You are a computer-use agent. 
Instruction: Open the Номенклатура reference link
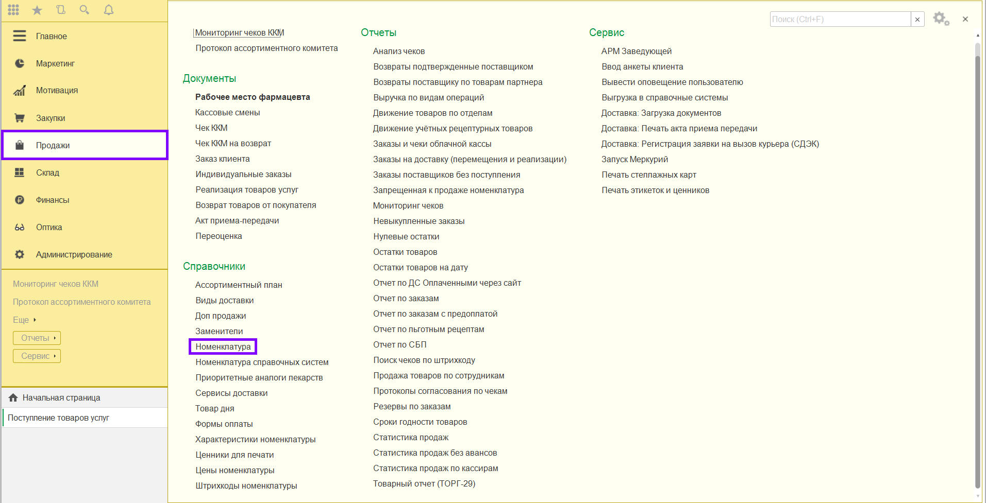pyautogui.click(x=223, y=346)
